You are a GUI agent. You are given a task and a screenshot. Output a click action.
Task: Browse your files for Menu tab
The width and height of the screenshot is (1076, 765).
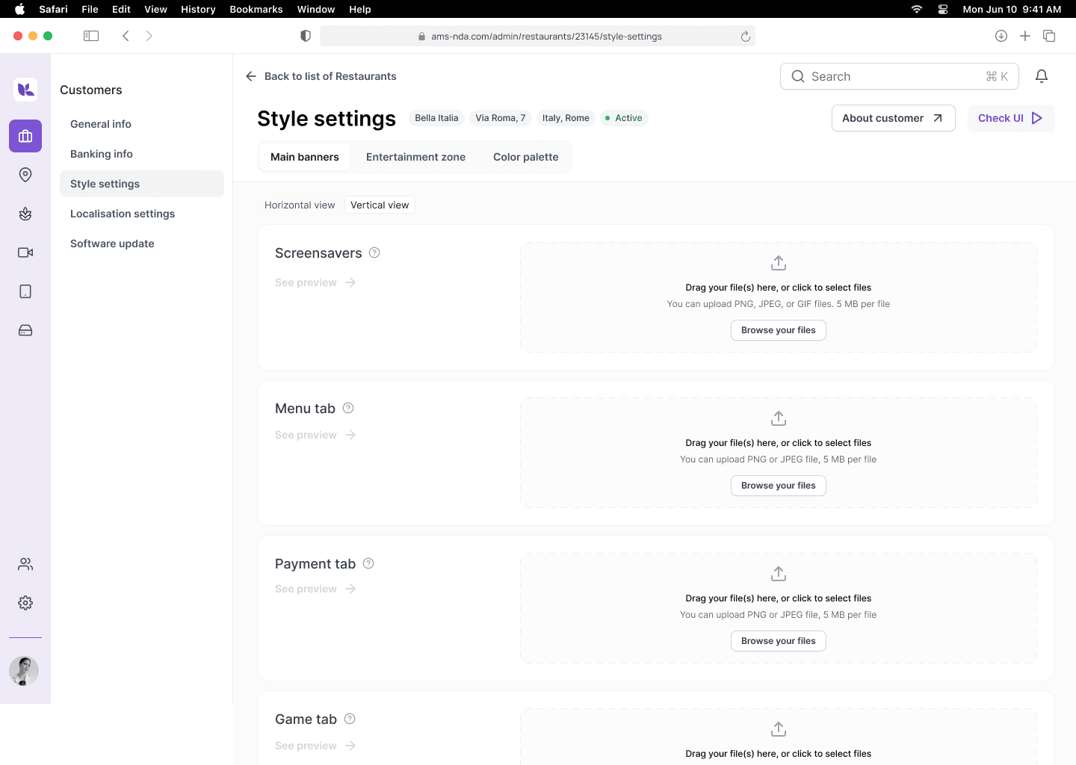tap(779, 486)
